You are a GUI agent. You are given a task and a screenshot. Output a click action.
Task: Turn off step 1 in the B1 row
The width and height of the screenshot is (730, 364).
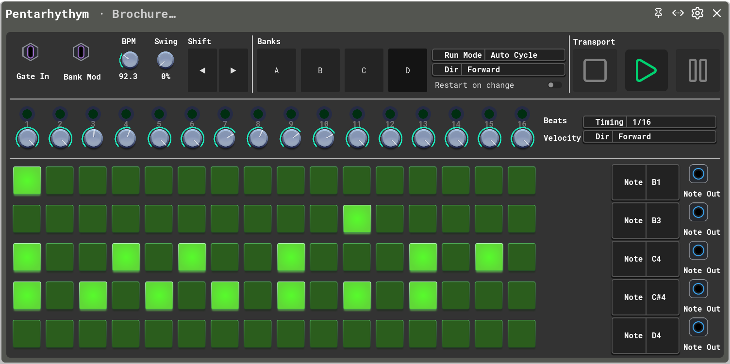(x=27, y=181)
